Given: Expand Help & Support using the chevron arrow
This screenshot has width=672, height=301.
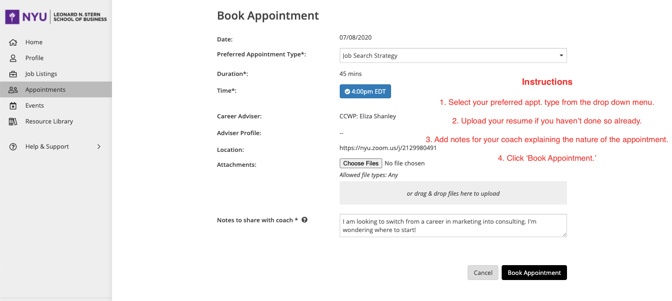Looking at the screenshot, I should [x=98, y=147].
